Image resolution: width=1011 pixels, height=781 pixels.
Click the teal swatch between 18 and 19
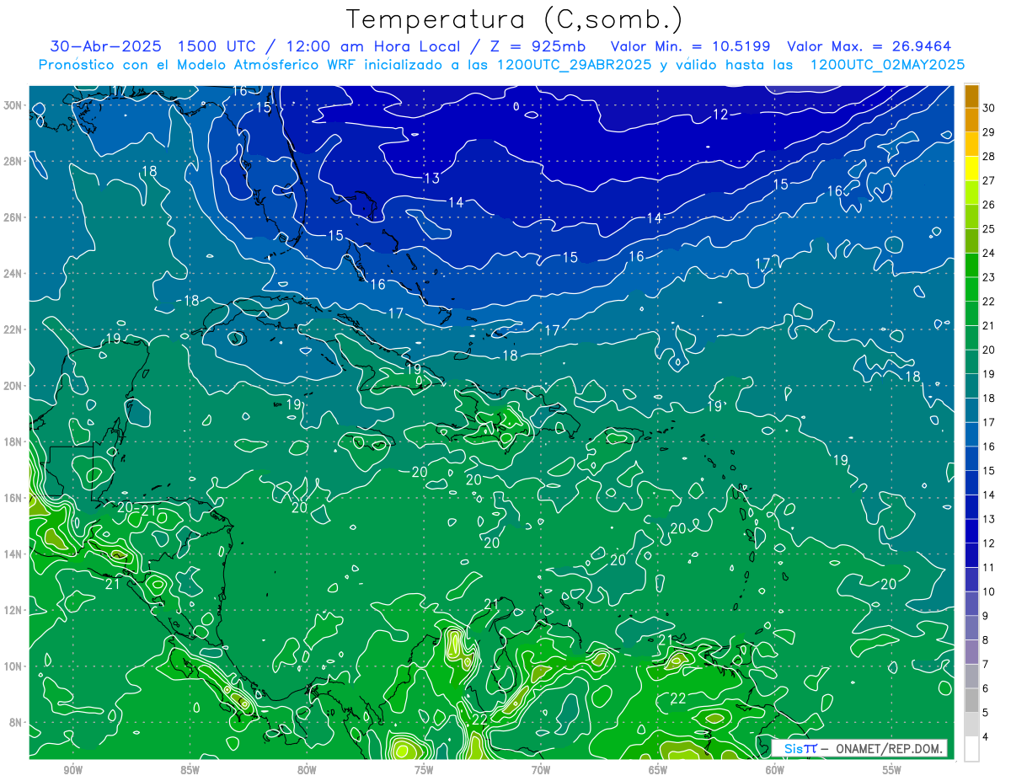[x=971, y=386]
